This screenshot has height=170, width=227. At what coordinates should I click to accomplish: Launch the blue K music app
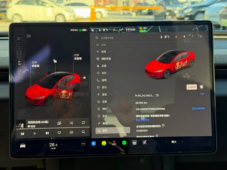pyautogui.click(x=94, y=143)
